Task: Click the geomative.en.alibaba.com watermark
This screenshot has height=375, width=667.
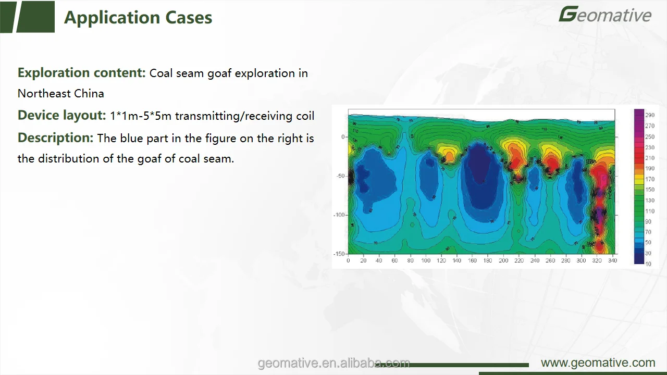Action: [333, 362]
